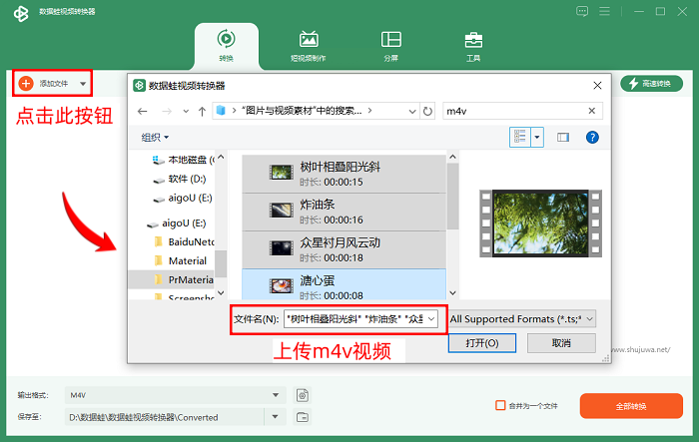
Task: Click the file list scrollbar up arrow
Action: 453,157
